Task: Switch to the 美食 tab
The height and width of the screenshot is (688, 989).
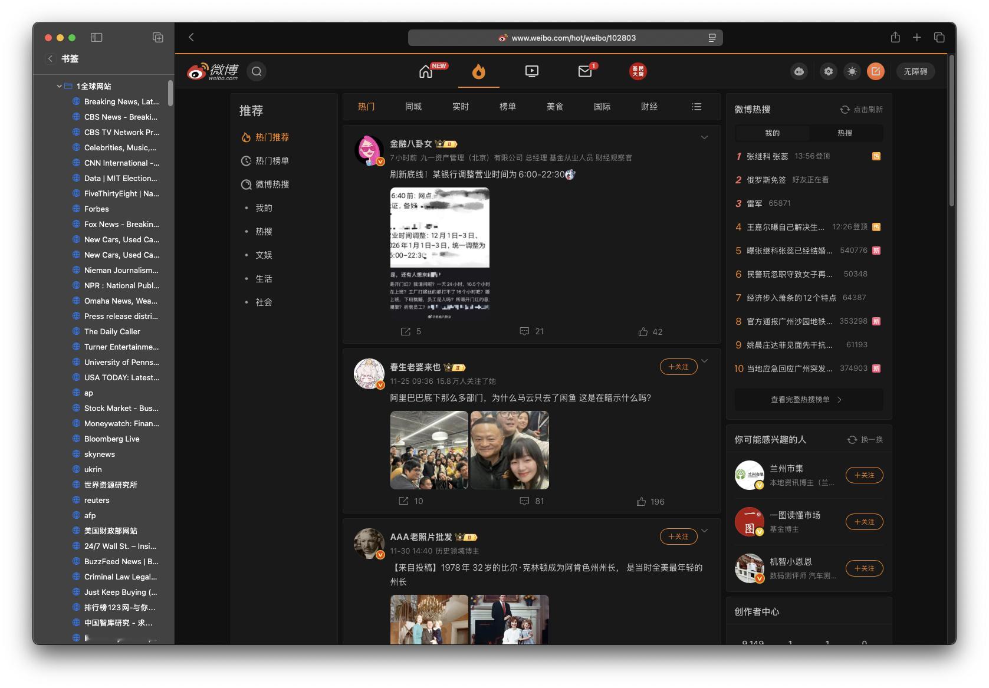Action: (555, 107)
